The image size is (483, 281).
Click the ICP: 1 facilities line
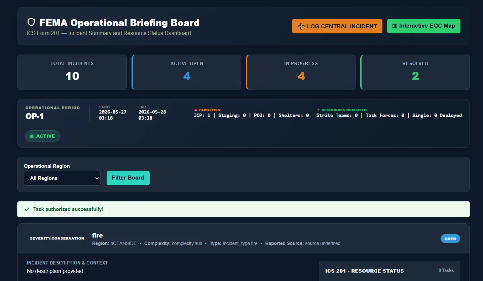[x=251, y=115]
